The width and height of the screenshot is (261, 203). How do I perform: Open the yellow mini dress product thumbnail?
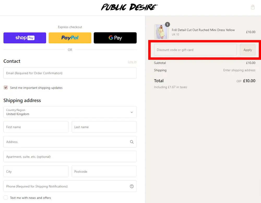(161, 32)
